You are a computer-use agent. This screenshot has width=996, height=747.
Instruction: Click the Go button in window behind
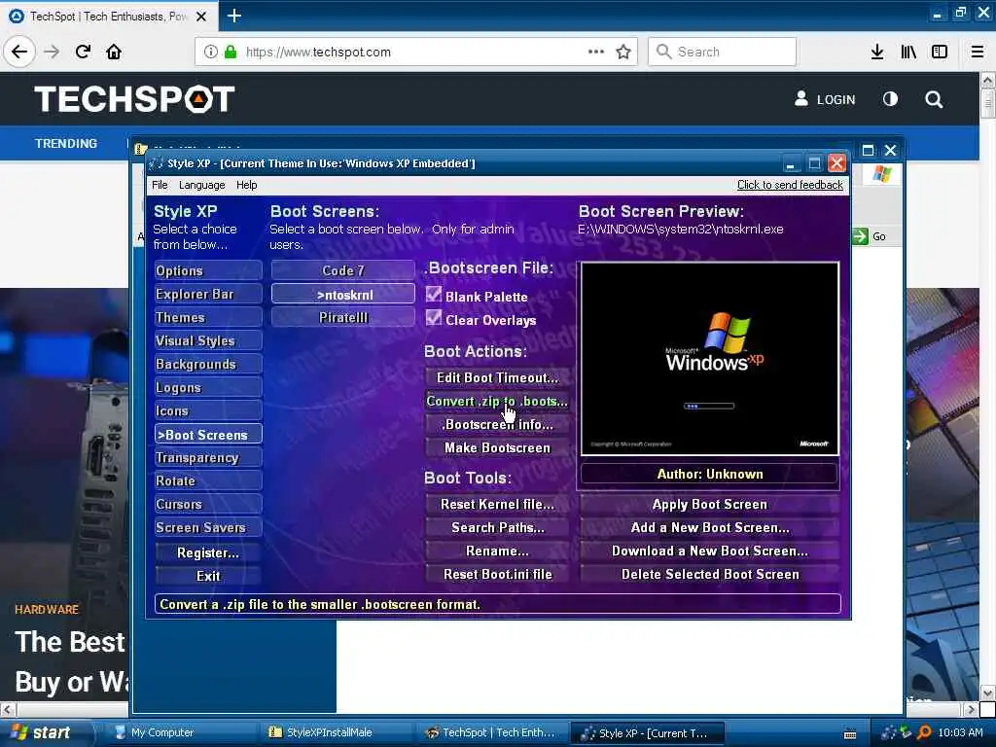871,236
